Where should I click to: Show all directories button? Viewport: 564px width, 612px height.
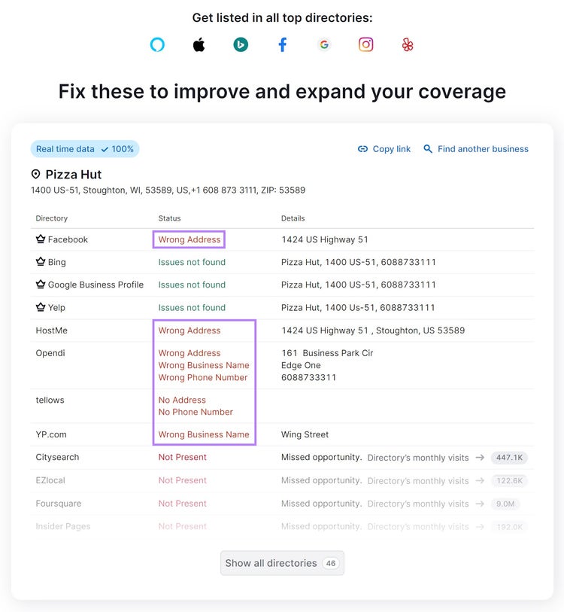coord(282,563)
